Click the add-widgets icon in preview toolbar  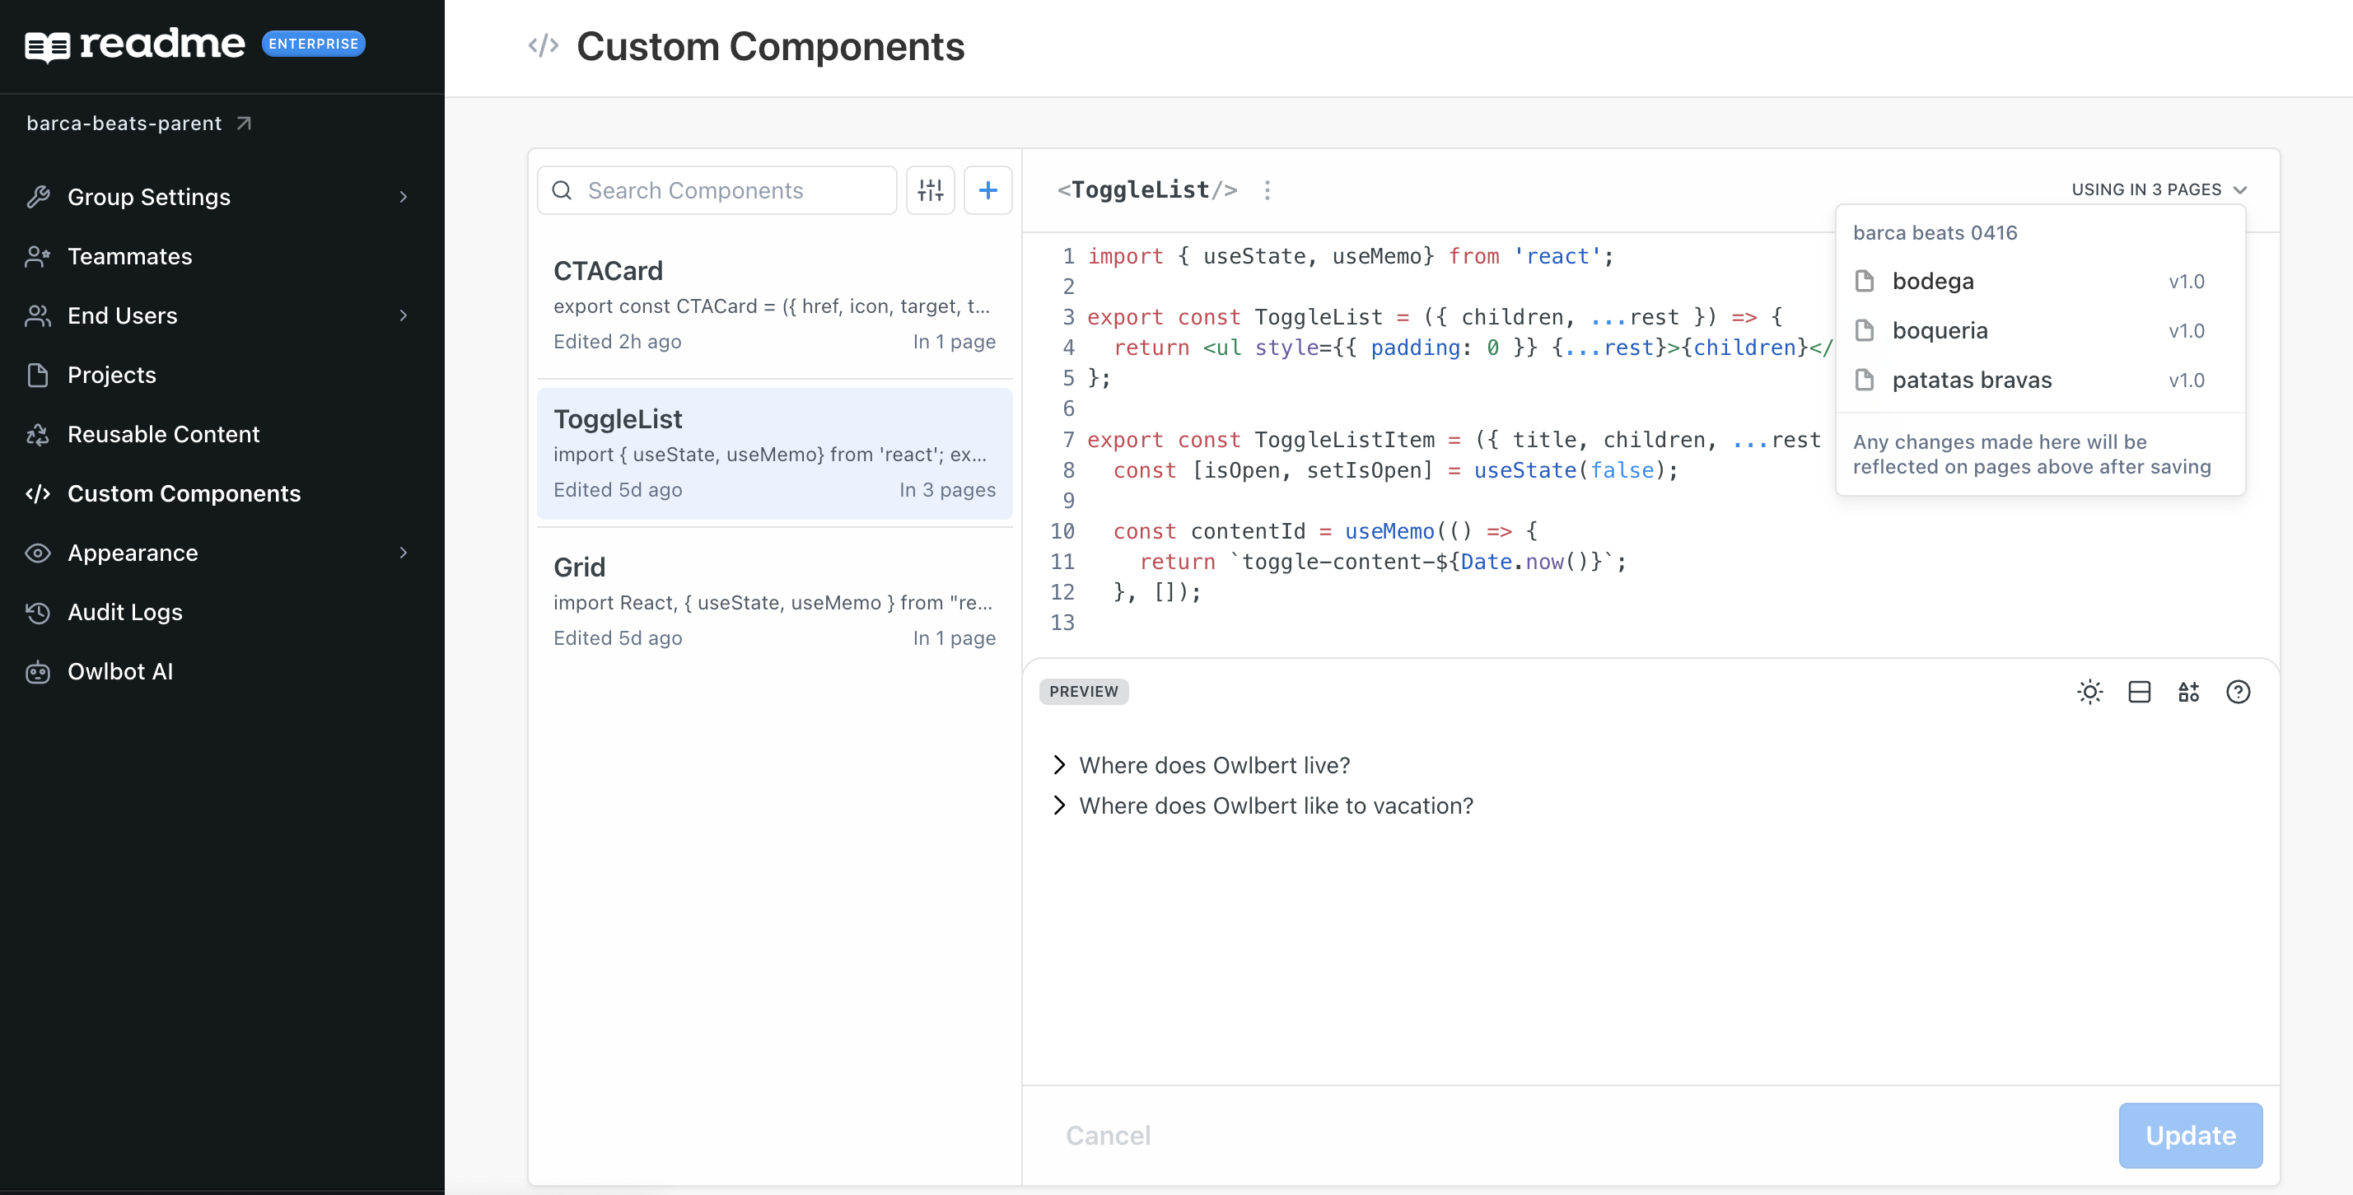pos(2188,692)
